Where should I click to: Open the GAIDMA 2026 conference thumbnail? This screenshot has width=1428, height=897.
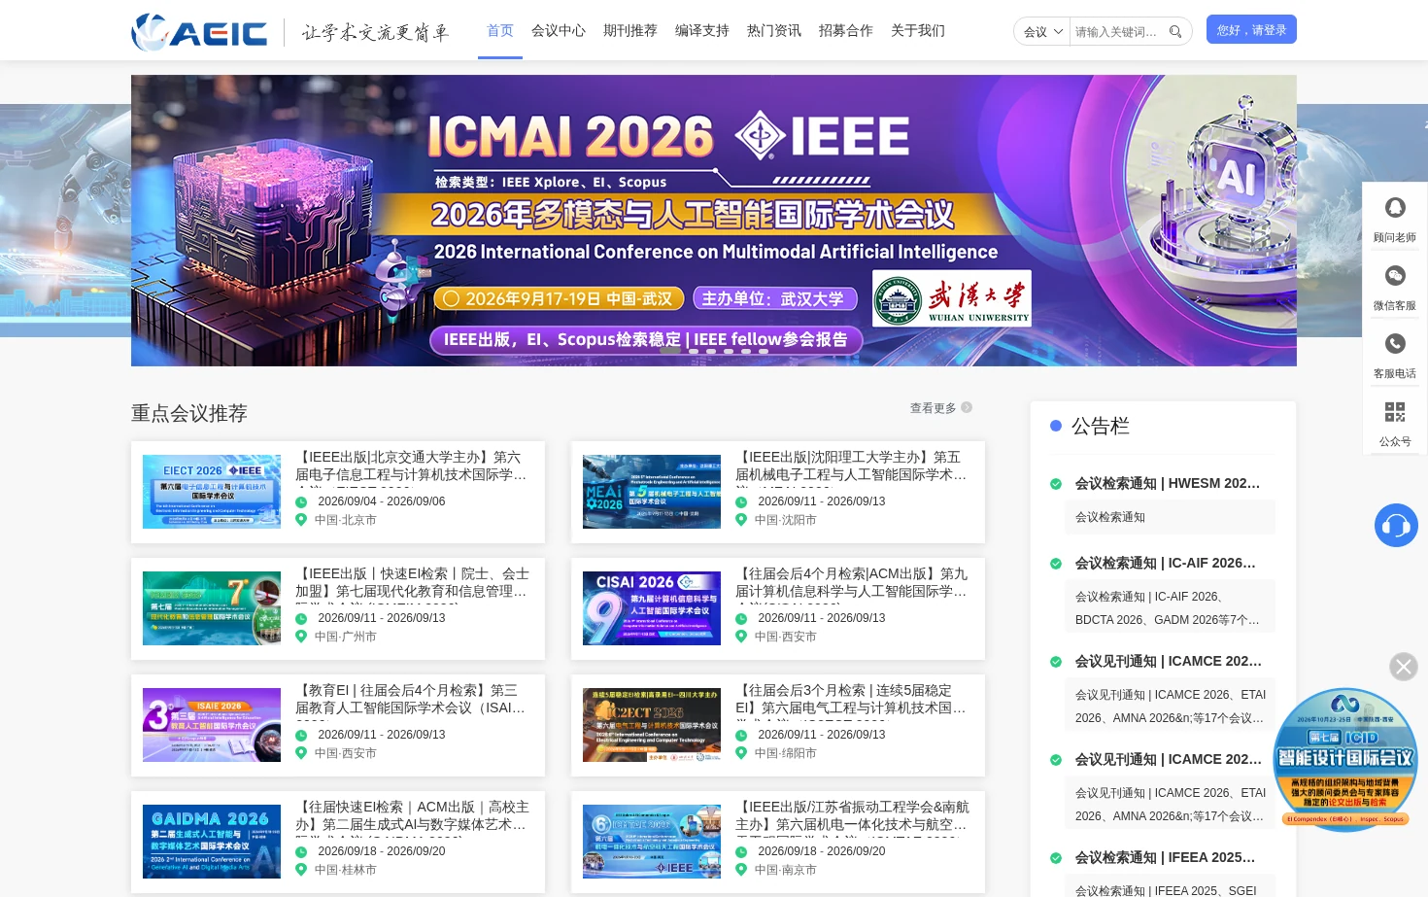click(x=212, y=842)
